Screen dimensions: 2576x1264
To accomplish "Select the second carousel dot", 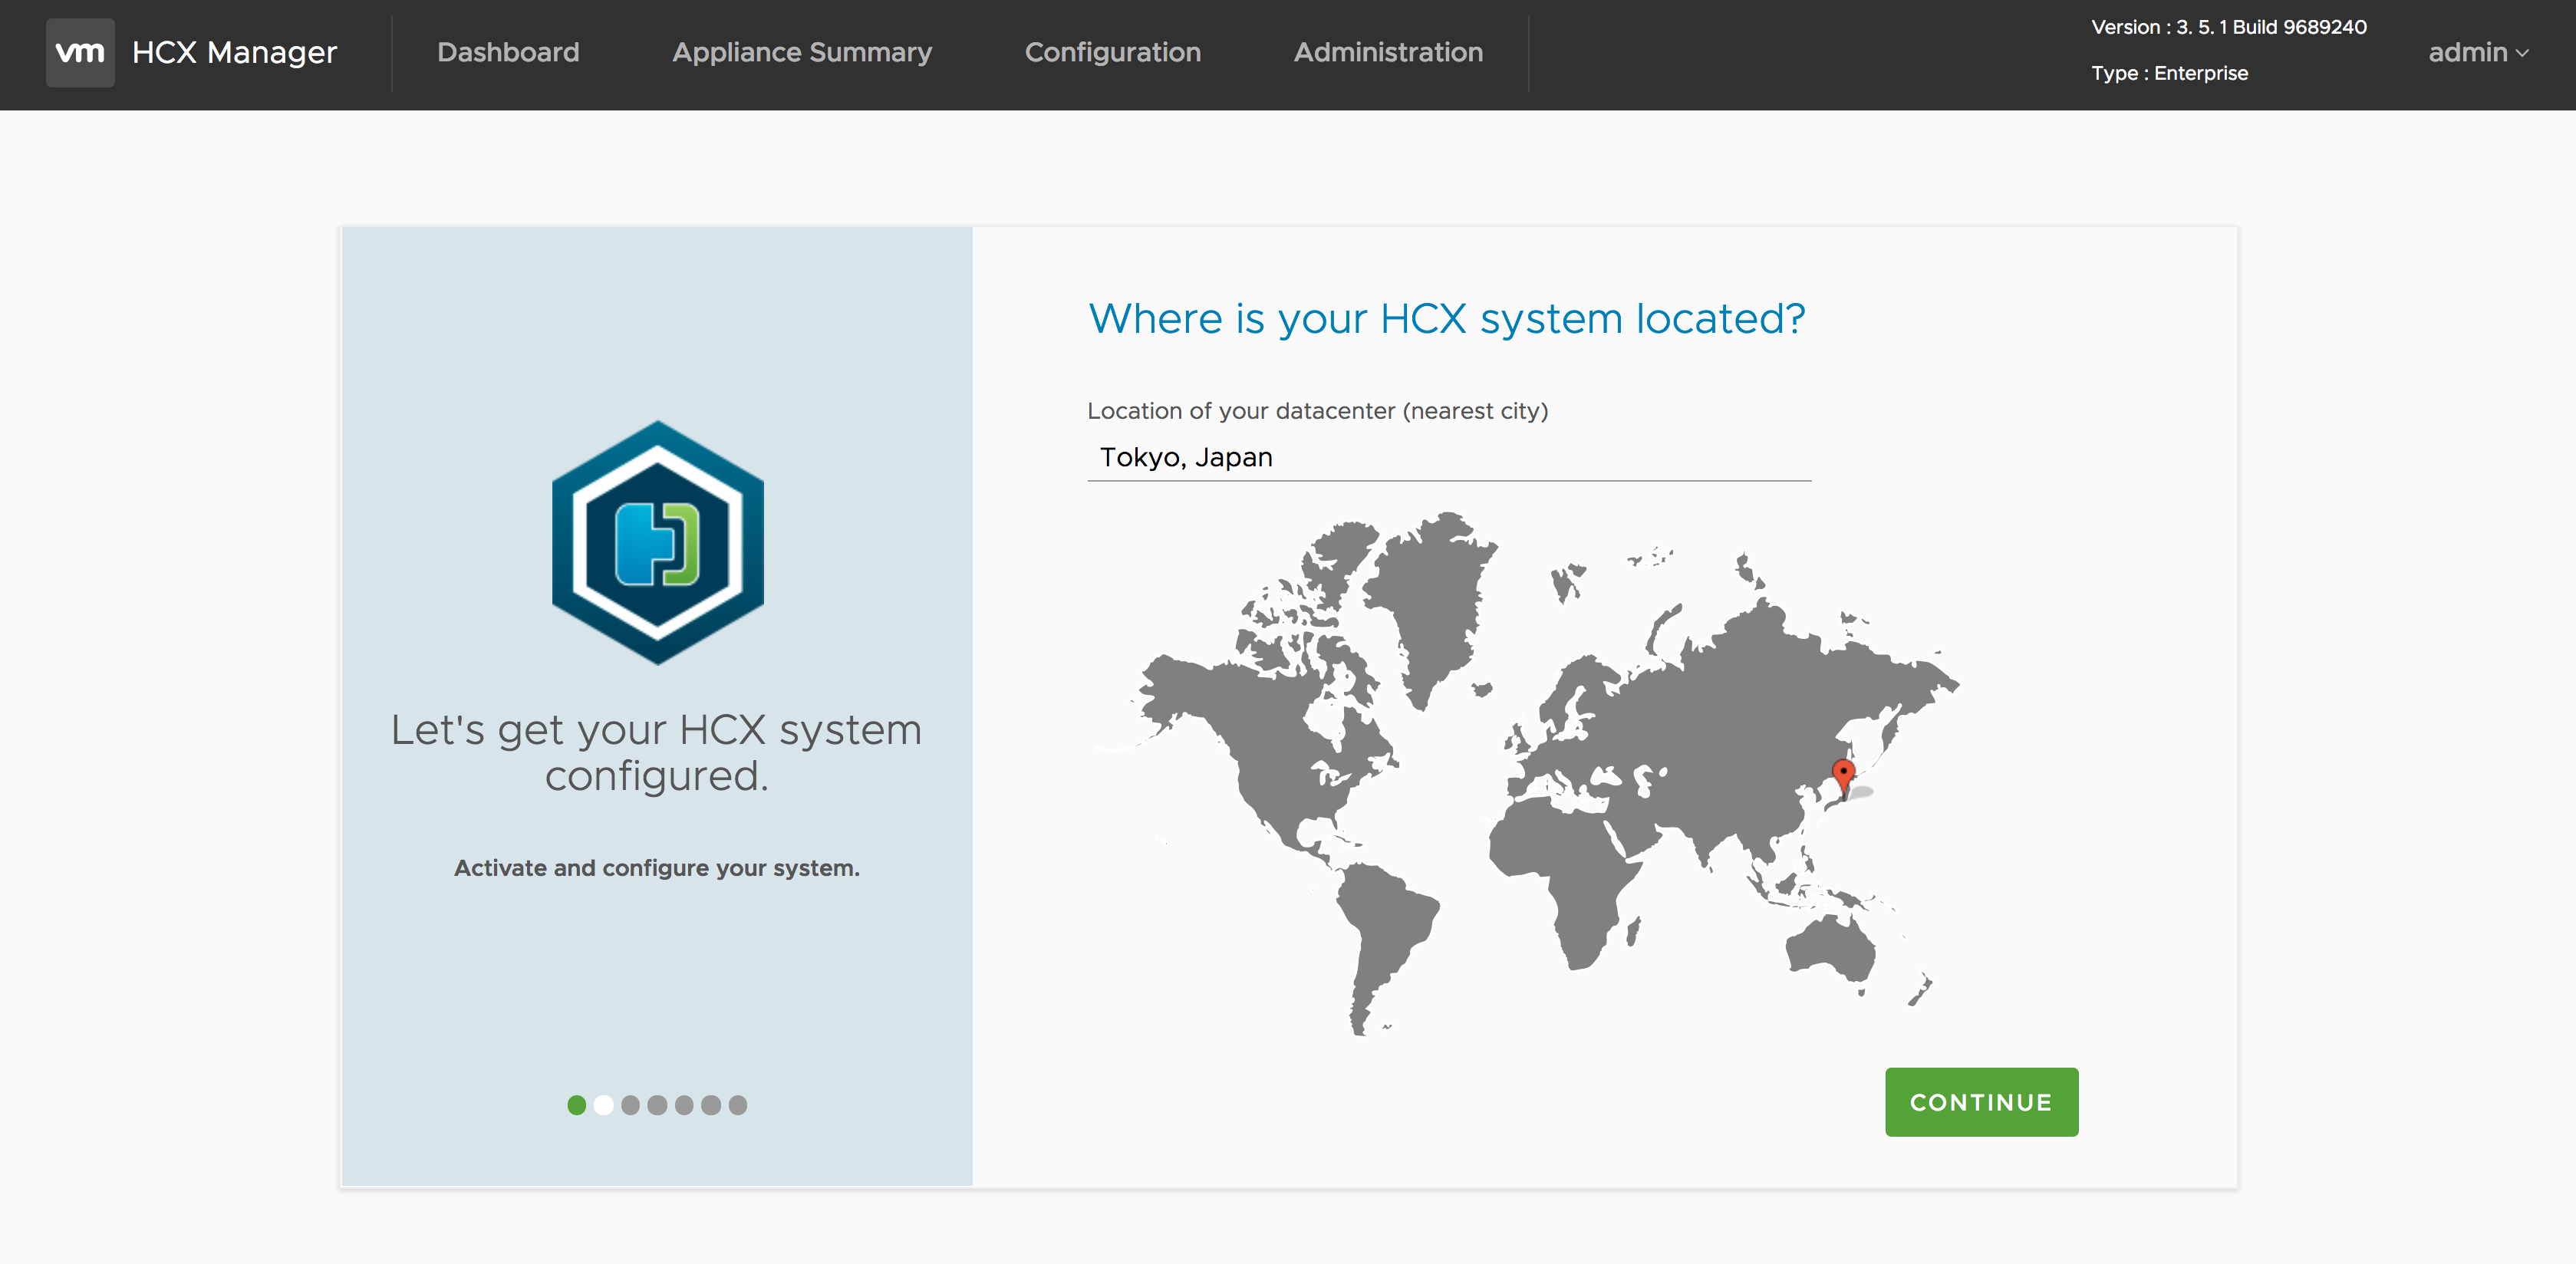I will click(604, 1106).
